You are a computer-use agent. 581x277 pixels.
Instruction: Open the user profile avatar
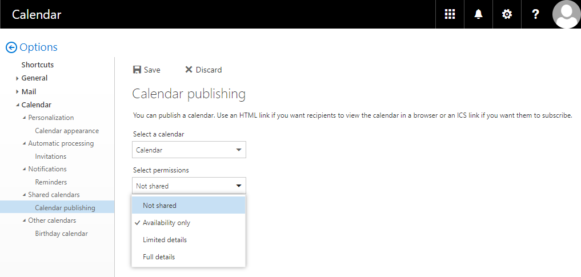click(566, 14)
